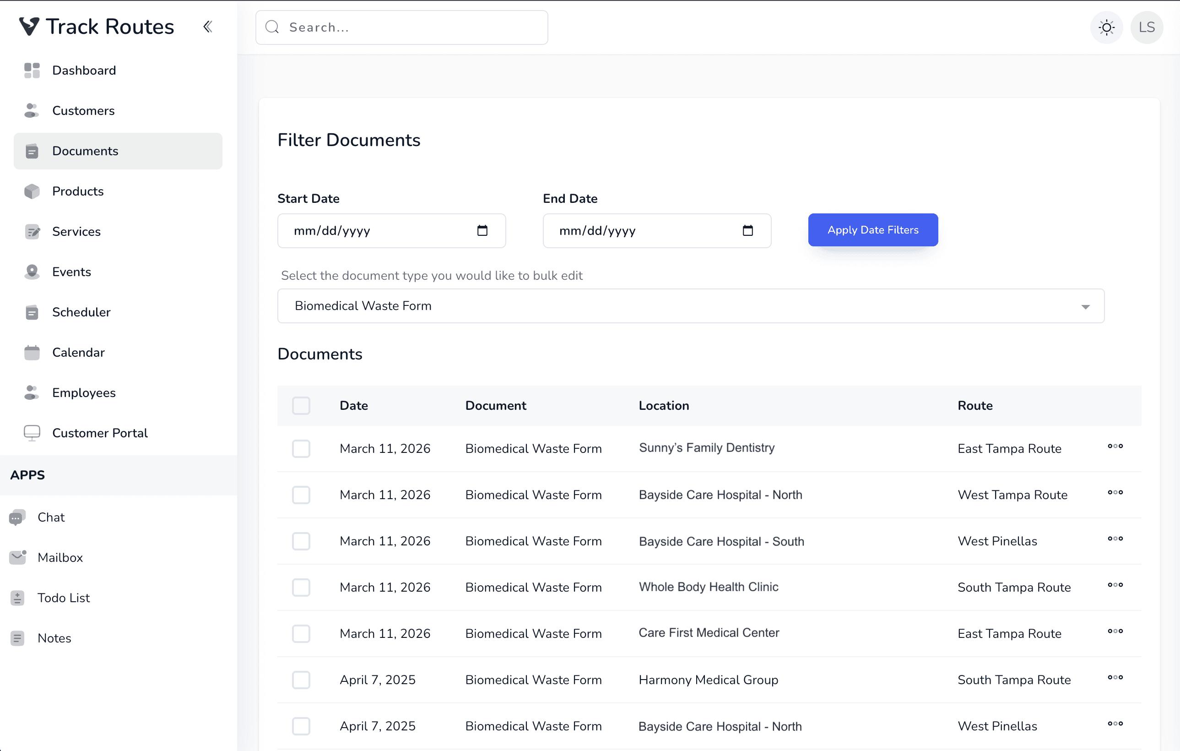This screenshot has height=751, width=1180.
Task: Click the Services sidebar icon
Action: (32, 231)
